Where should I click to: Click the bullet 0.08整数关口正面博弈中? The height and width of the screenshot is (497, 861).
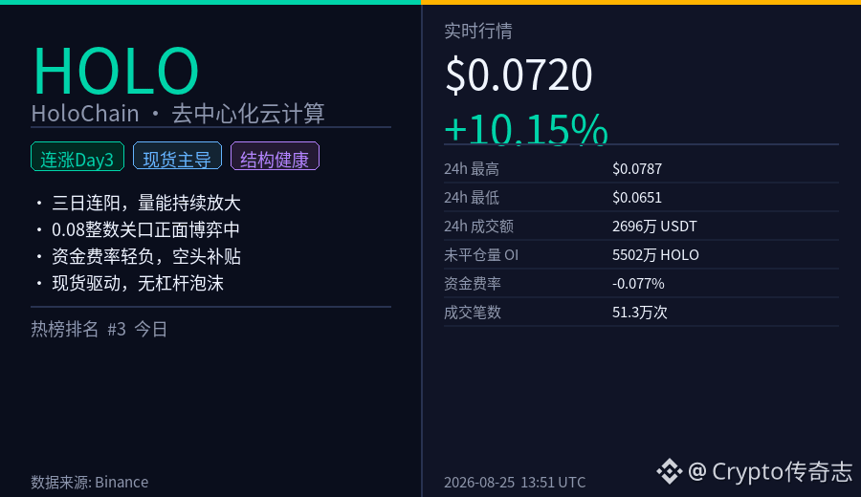(x=138, y=229)
